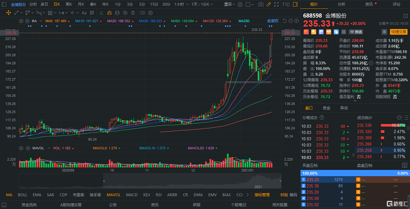Toggle the RSI sub-indicator
The width and height of the screenshot is (410, 209).
[159, 195]
